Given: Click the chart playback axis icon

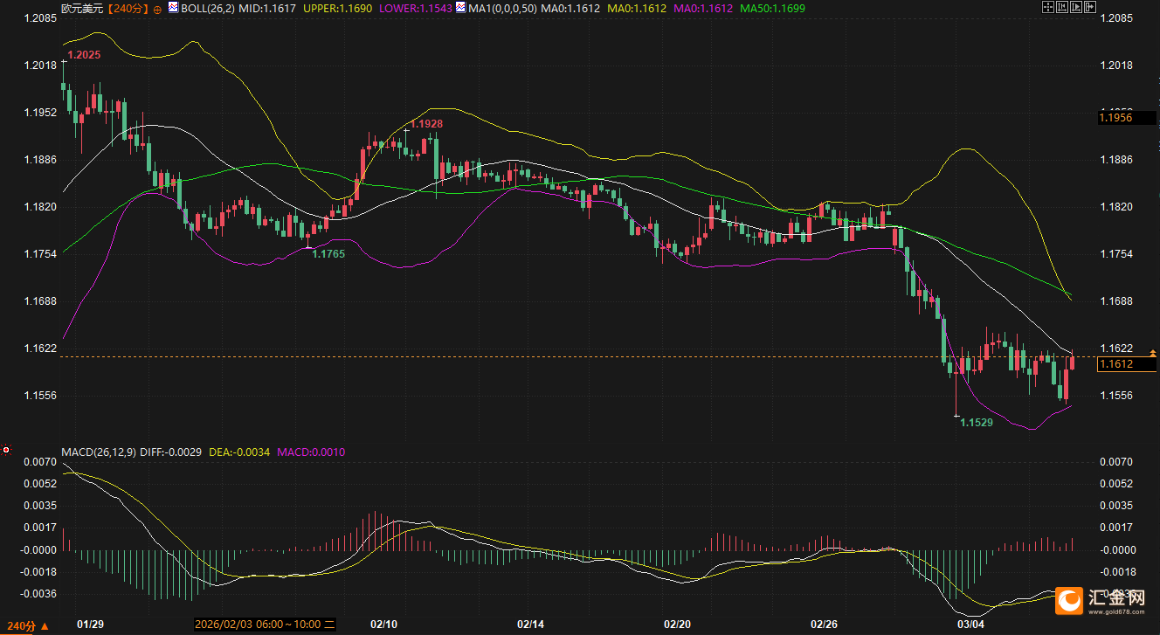Looking at the screenshot, I should pos(1076,7).
